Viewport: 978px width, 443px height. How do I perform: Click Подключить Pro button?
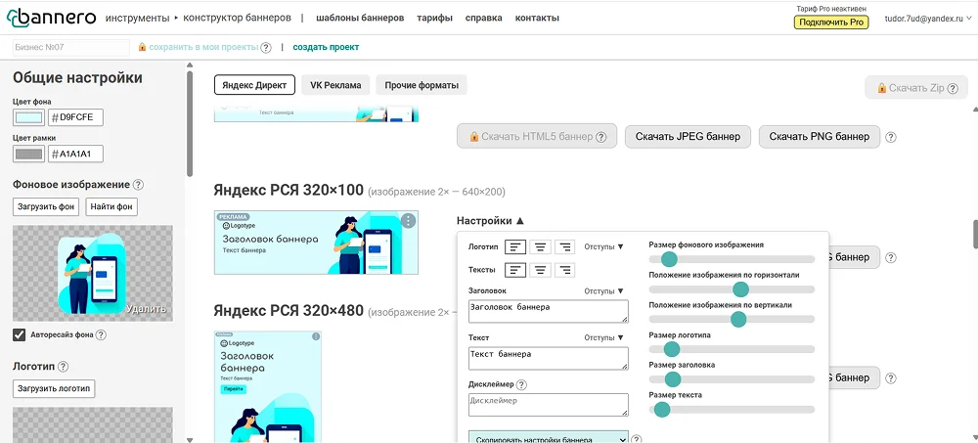830,22
